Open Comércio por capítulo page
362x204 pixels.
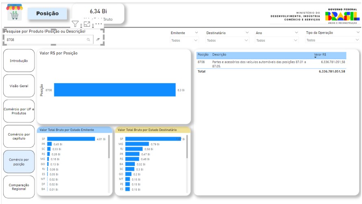tap(19, 136)
